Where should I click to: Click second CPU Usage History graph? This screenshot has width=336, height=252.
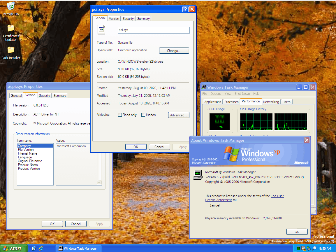click(x=291, y=122)
